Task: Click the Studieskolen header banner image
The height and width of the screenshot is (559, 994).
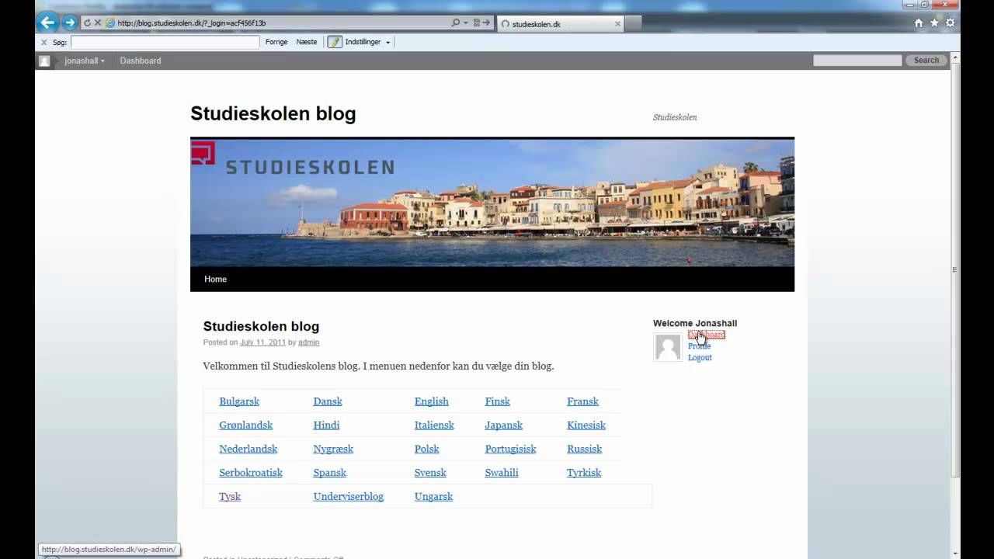Action: (x=492, y=203)
